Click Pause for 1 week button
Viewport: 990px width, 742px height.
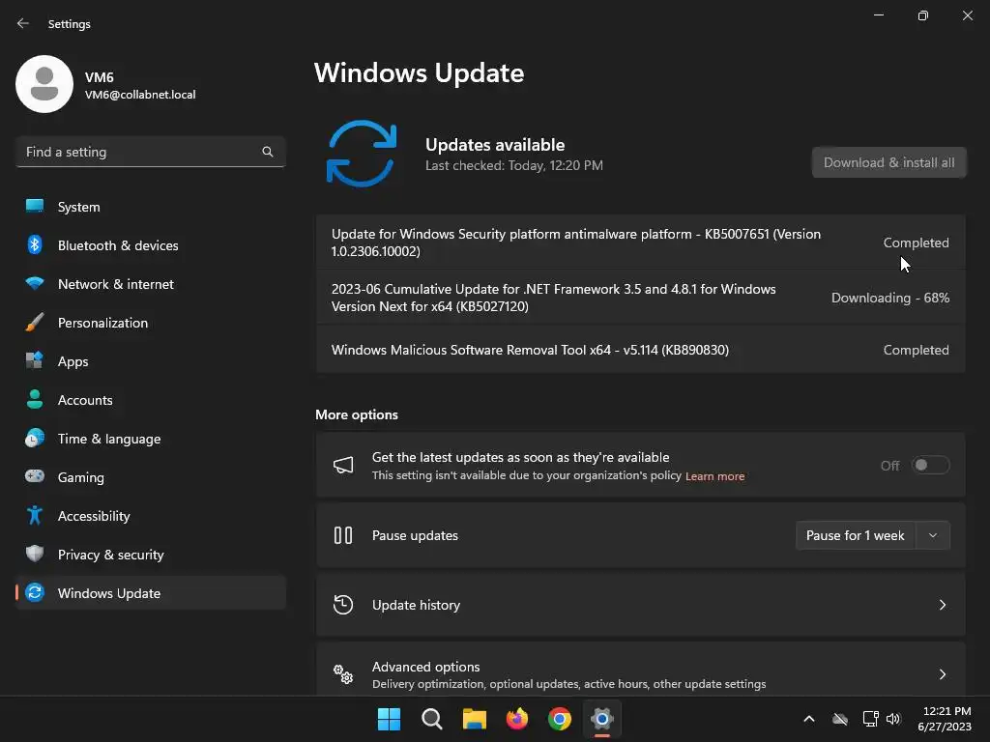[856, 535]
